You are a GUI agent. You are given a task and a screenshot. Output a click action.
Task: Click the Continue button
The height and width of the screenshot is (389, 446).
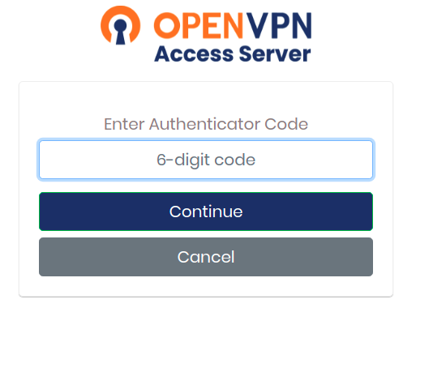[x=206, y=212]
